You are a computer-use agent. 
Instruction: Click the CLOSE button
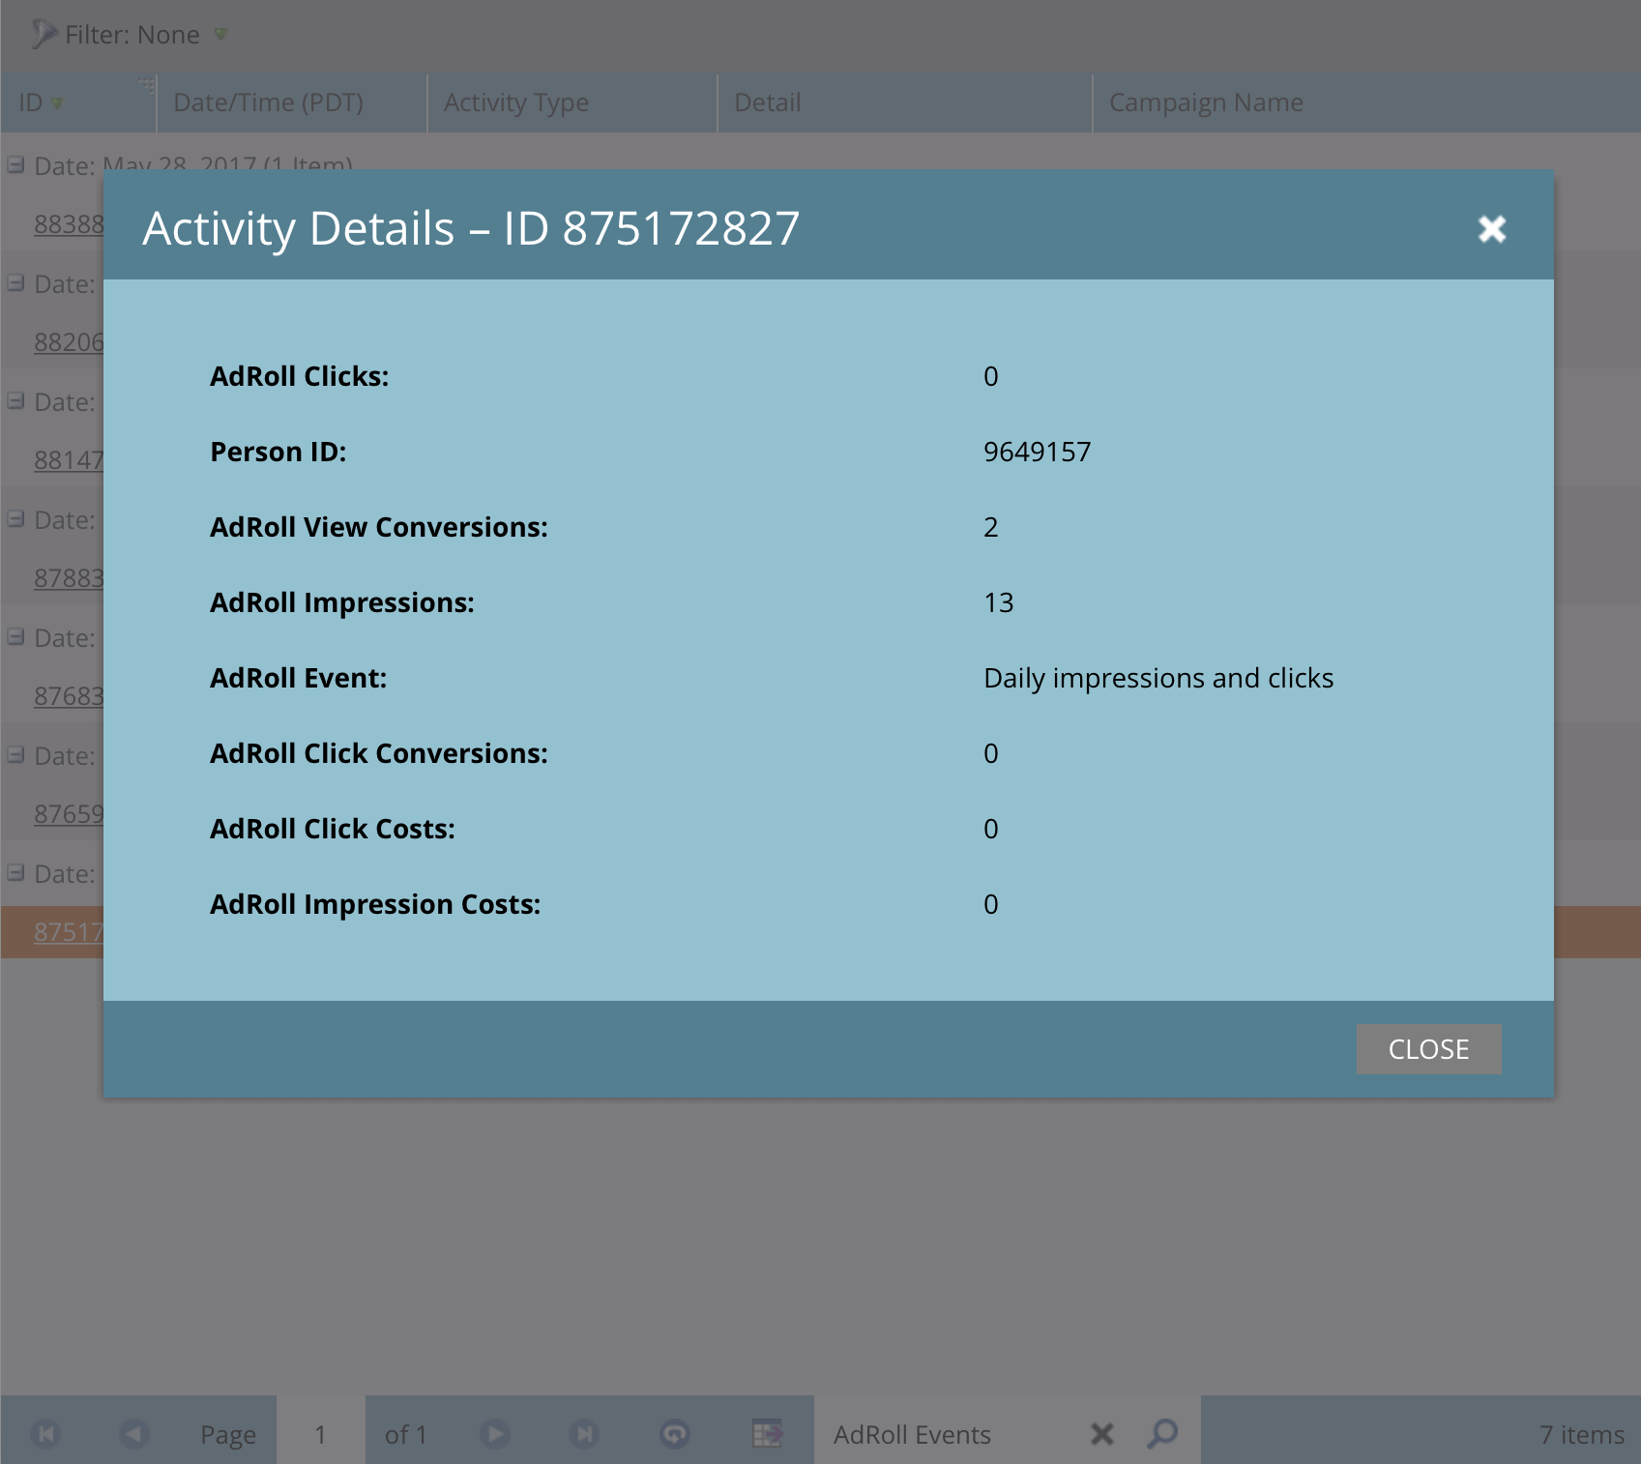pos(1428,1049)
